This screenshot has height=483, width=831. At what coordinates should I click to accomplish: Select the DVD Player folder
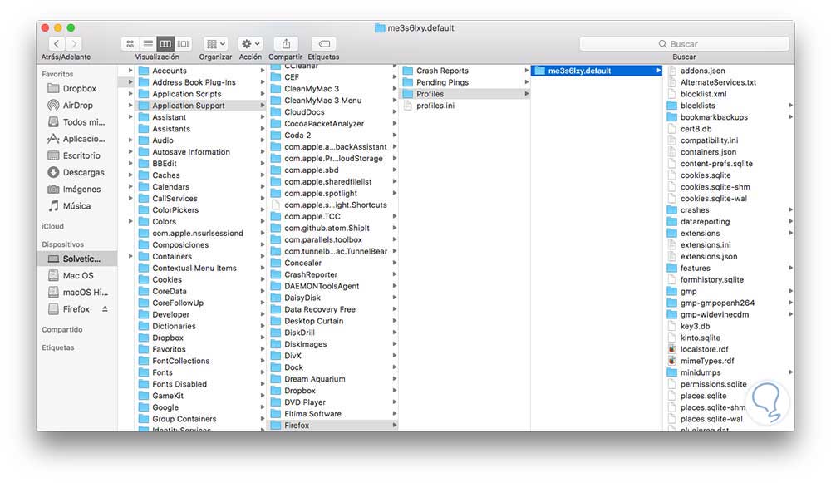coord(333,402)
